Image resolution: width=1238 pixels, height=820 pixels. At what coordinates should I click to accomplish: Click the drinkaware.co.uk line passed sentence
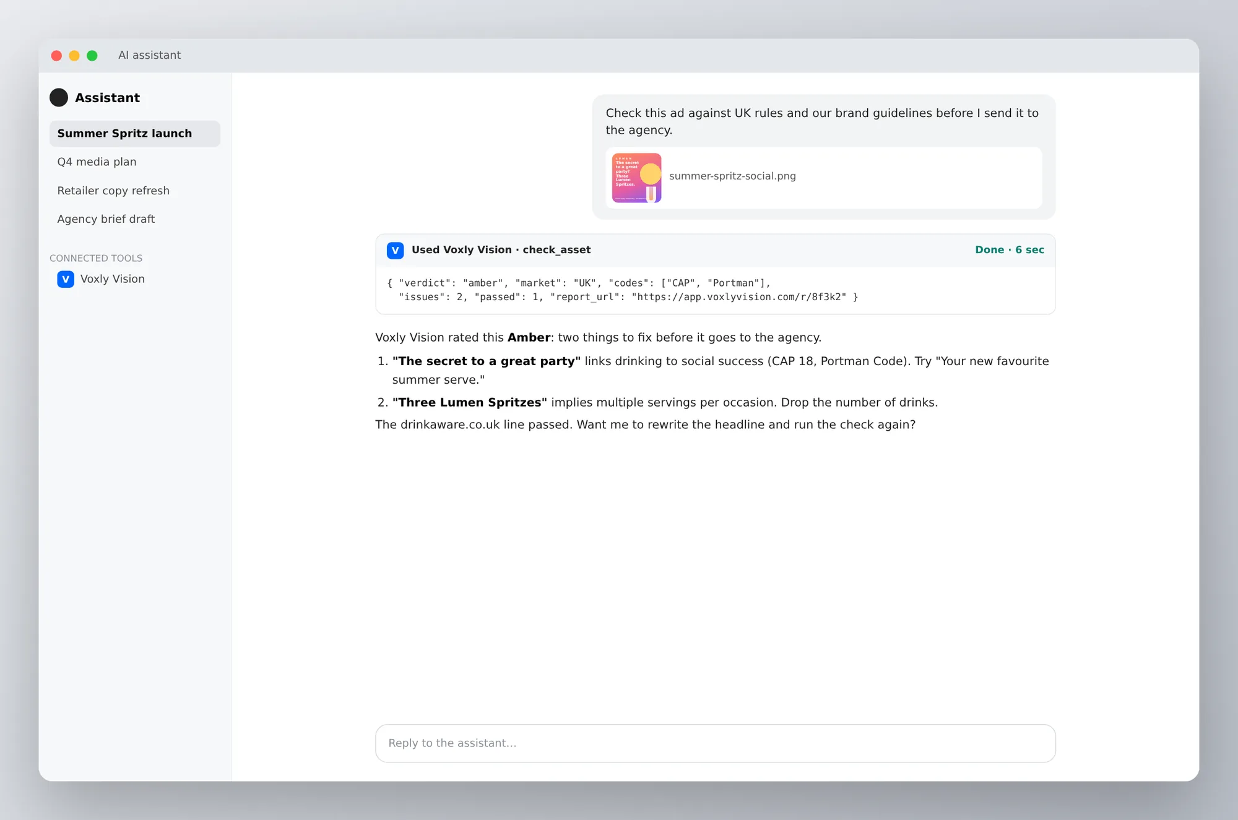point(474,425)
